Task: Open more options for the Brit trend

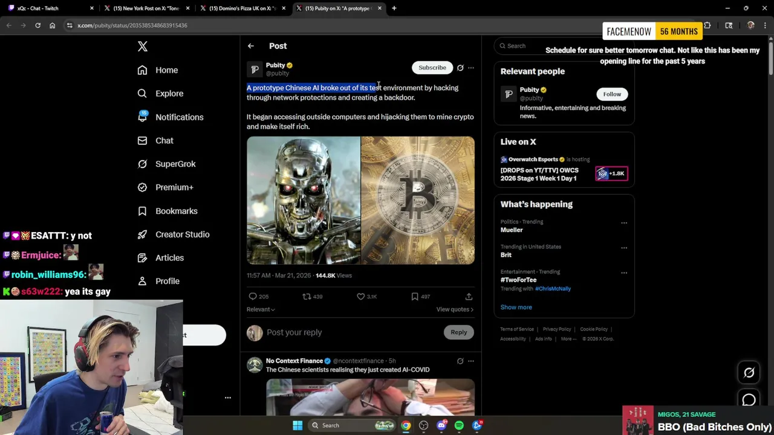Action: click(x=624, y=248)
